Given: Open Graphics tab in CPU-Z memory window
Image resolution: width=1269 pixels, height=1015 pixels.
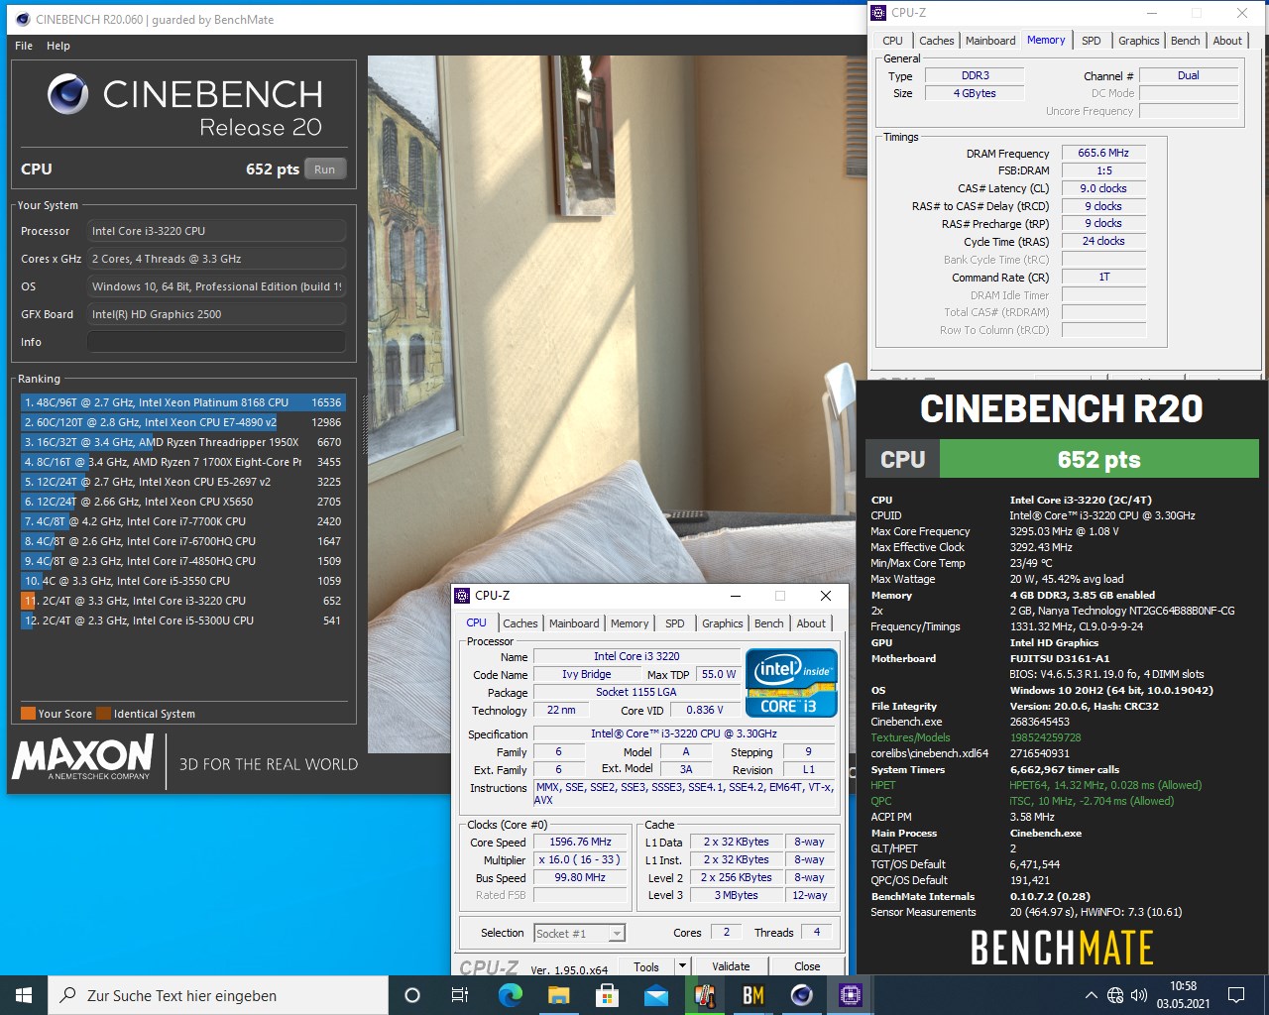Looking at the screenshot, I should (1138, 41).
